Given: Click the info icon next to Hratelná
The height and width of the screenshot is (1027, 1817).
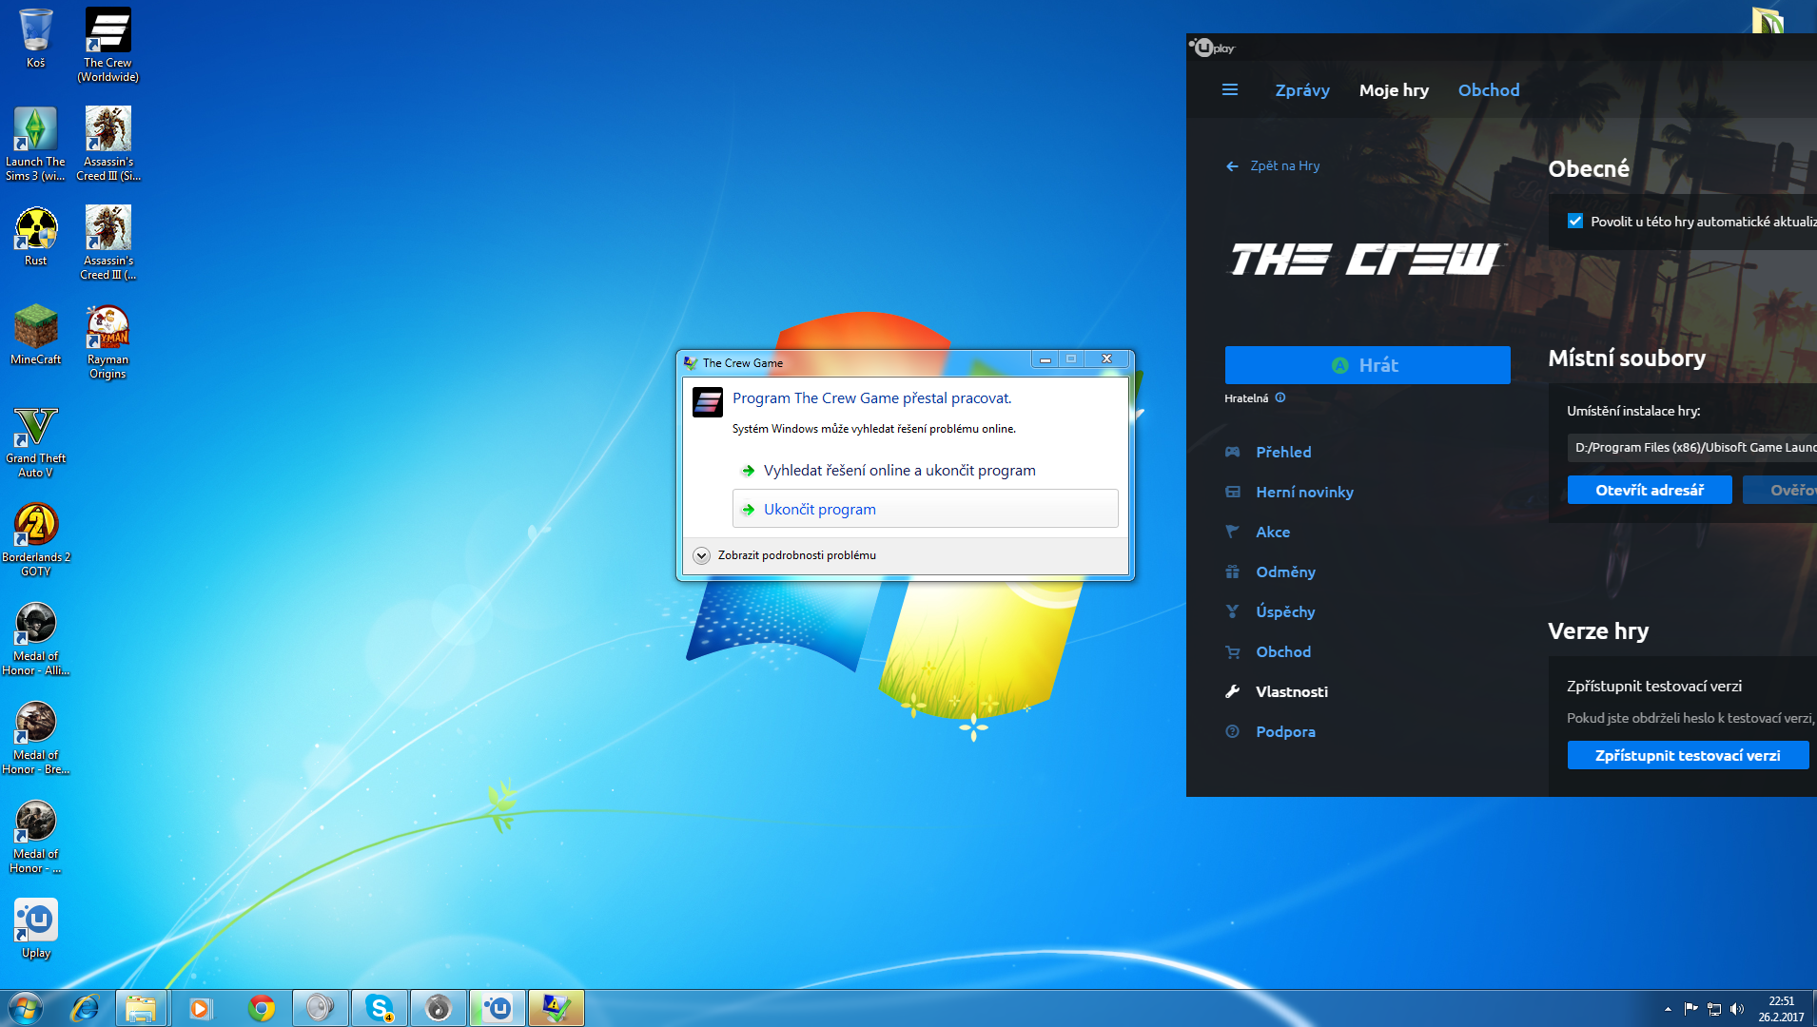Looking at the screenshot, I should 1280,397.
